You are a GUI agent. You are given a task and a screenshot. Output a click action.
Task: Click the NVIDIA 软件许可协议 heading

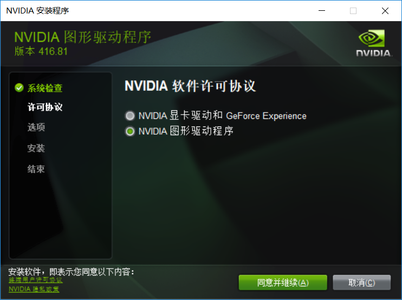click(190, 86)
